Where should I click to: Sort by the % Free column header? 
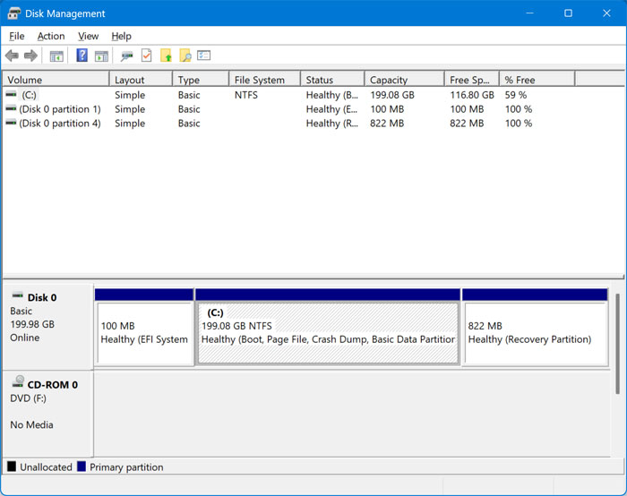click(537, 80)
